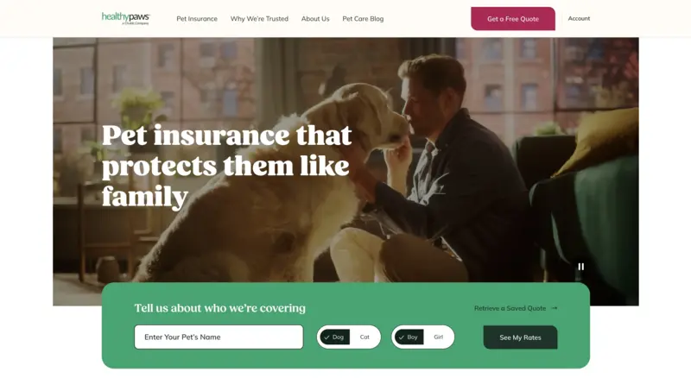The height and width of the screenshot is (378, 691).
Task: Select the Dog option
Action: pyautogui.click(x=335, y=337)
